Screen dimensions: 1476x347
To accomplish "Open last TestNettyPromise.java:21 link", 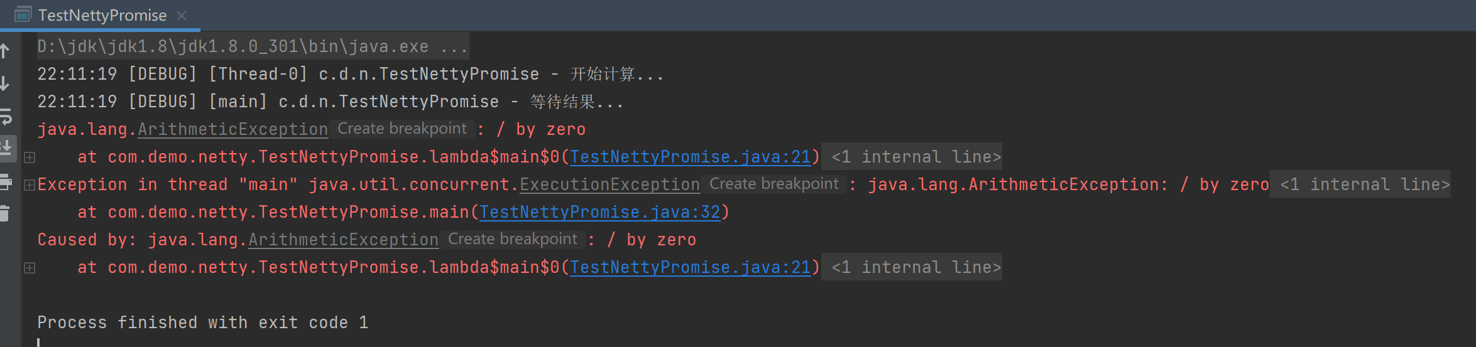I will 690,267.
